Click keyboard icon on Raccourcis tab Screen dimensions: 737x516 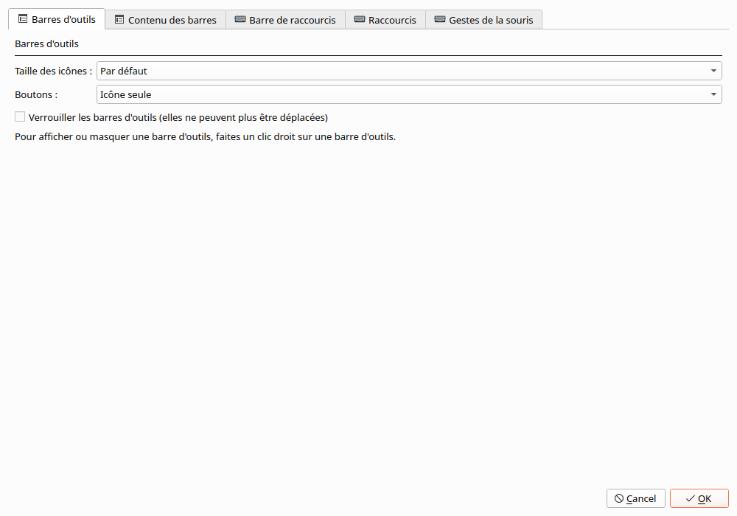[360, 19]
